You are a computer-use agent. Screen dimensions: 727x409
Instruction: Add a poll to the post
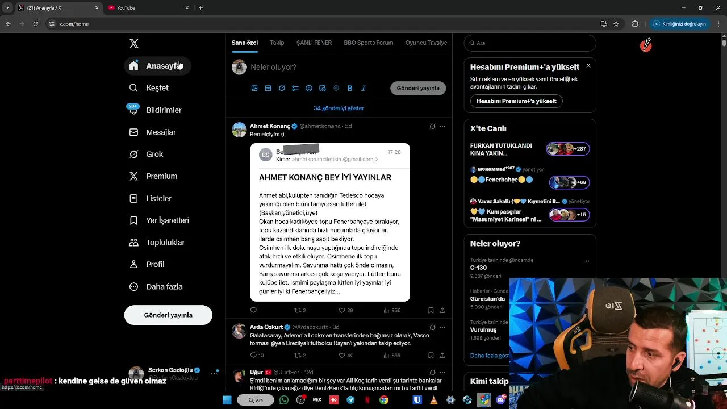point(295,88)
